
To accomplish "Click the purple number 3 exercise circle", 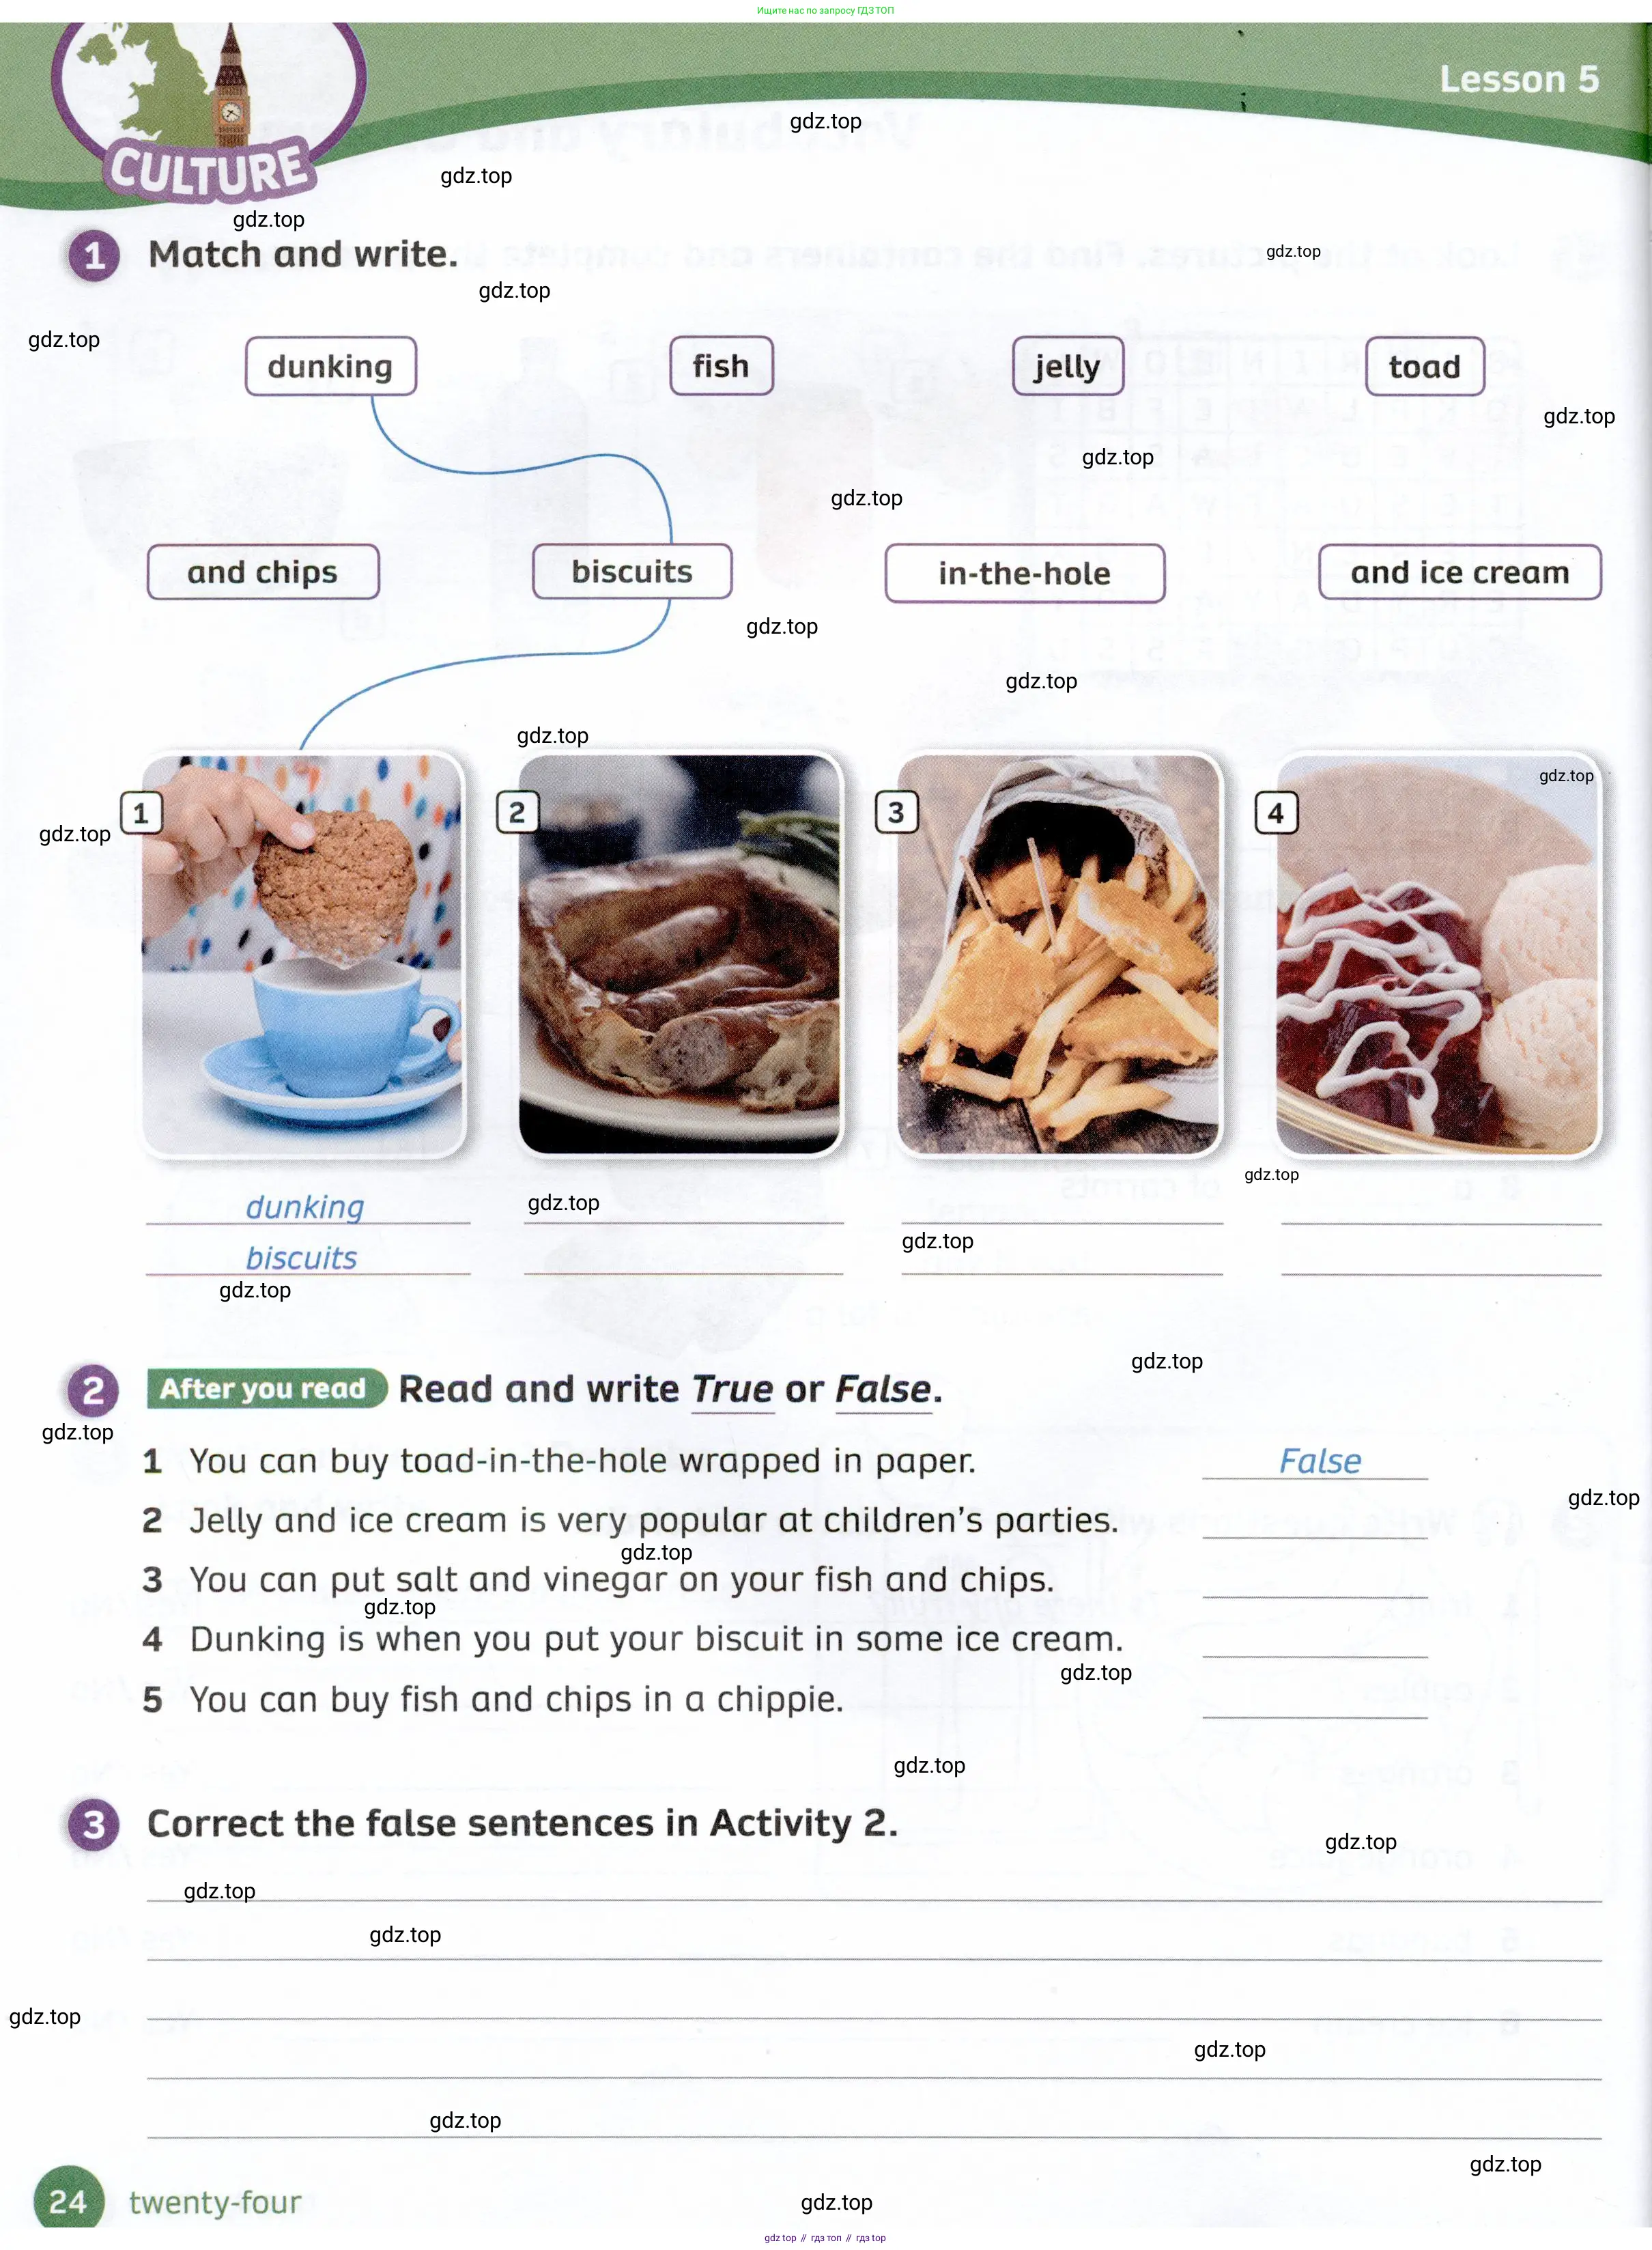I will coord(93,1825).
